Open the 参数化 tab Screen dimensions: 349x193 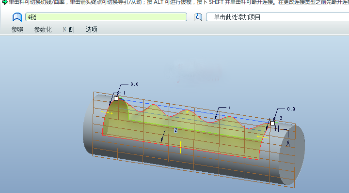(43, 29)
